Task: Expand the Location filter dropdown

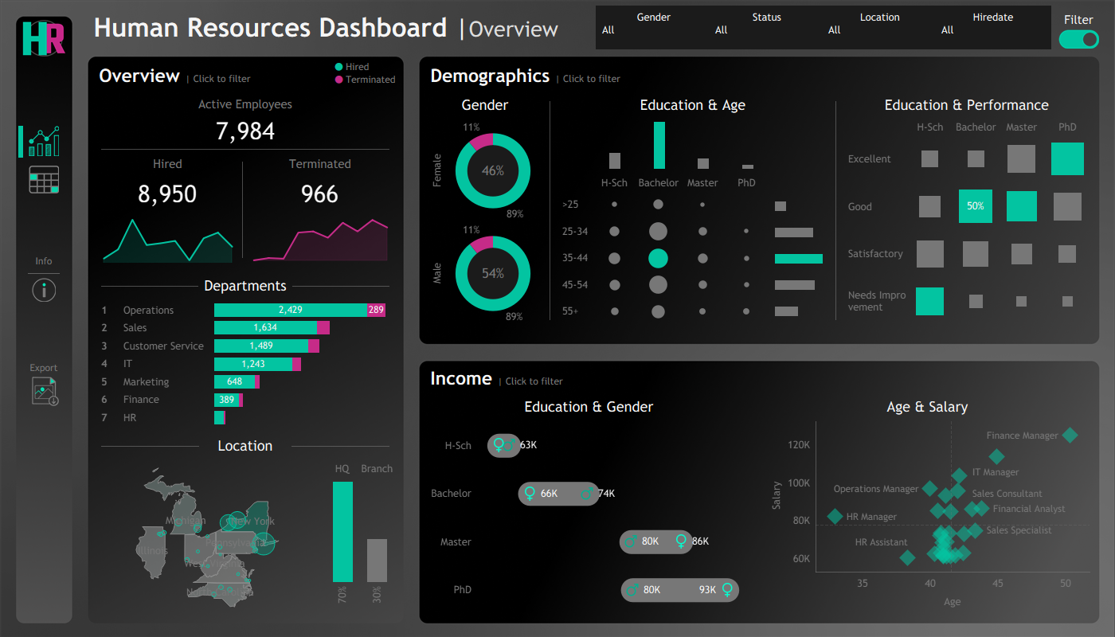Action: pos(879,30)
